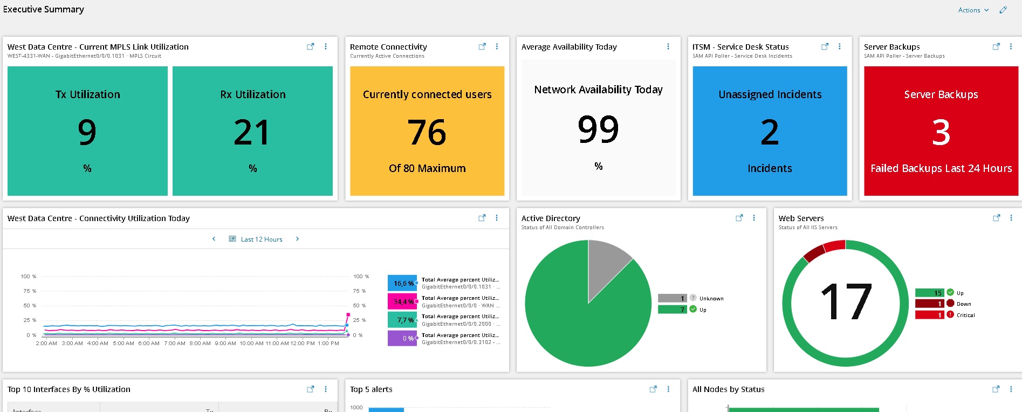Go to previous time period in chart
The height and width of the screenshot is (412, 1022).
[x=214, y=239]
